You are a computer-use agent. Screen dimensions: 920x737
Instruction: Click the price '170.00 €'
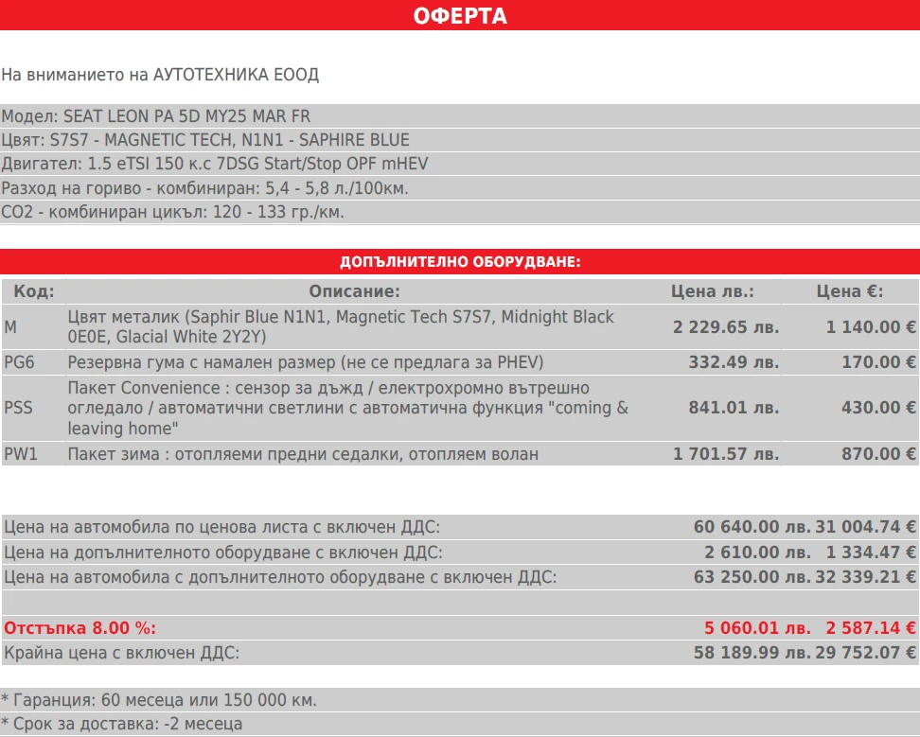tap(879, 362)
